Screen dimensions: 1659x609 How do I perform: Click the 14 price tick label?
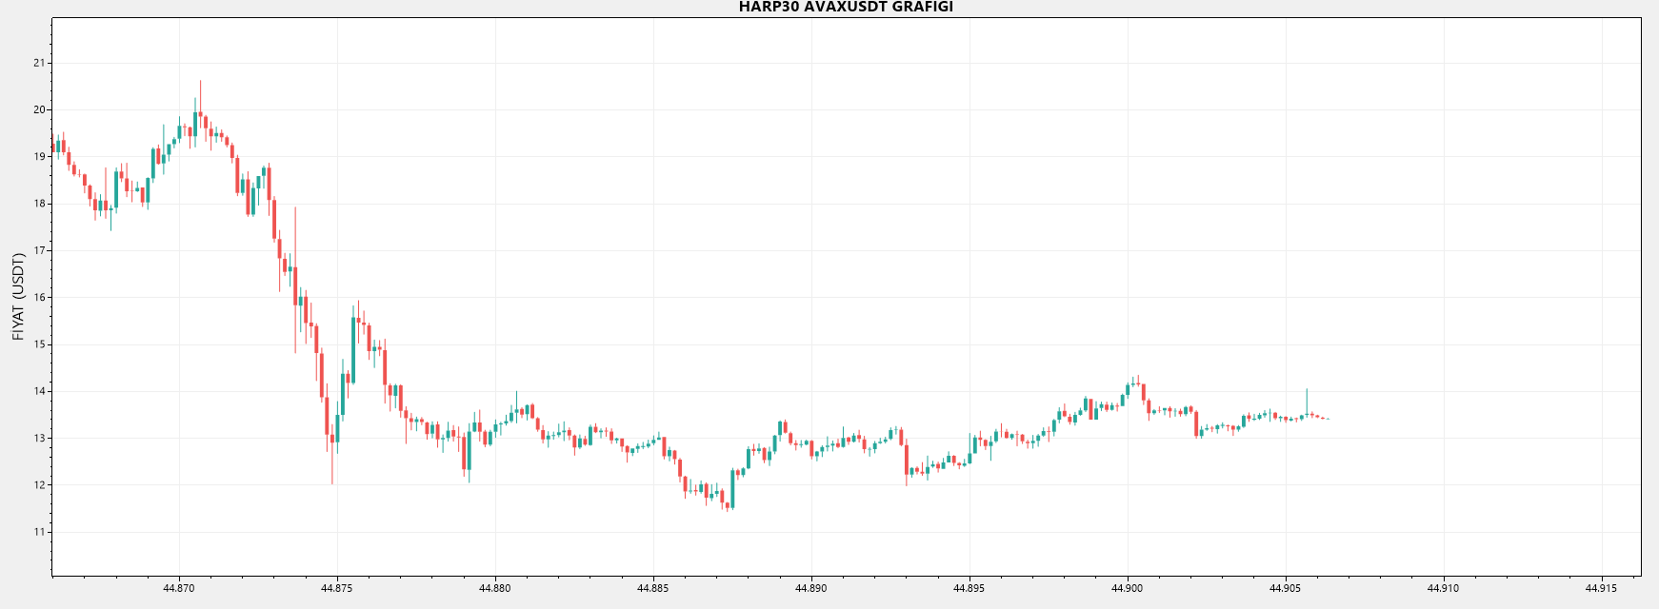pyautogui.click(x=39, y=391)
